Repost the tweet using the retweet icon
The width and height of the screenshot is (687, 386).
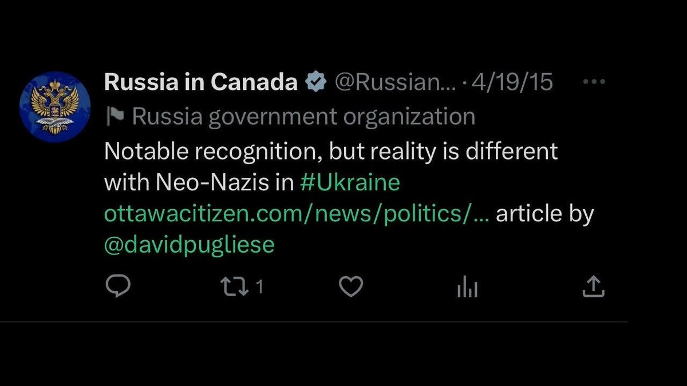click(x=235, y=286)
